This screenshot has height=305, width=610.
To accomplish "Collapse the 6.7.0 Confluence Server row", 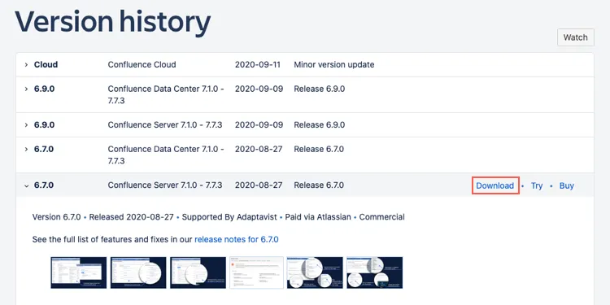I will tap(27, 185).
